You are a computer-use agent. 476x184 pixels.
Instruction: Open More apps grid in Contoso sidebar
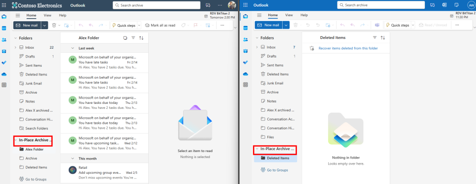click(x=4, y=85)
